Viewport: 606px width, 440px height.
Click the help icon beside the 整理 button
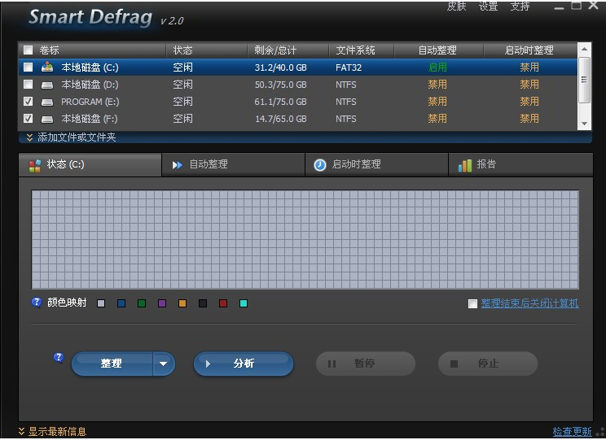pyautogui.click(x=59, y=357)
